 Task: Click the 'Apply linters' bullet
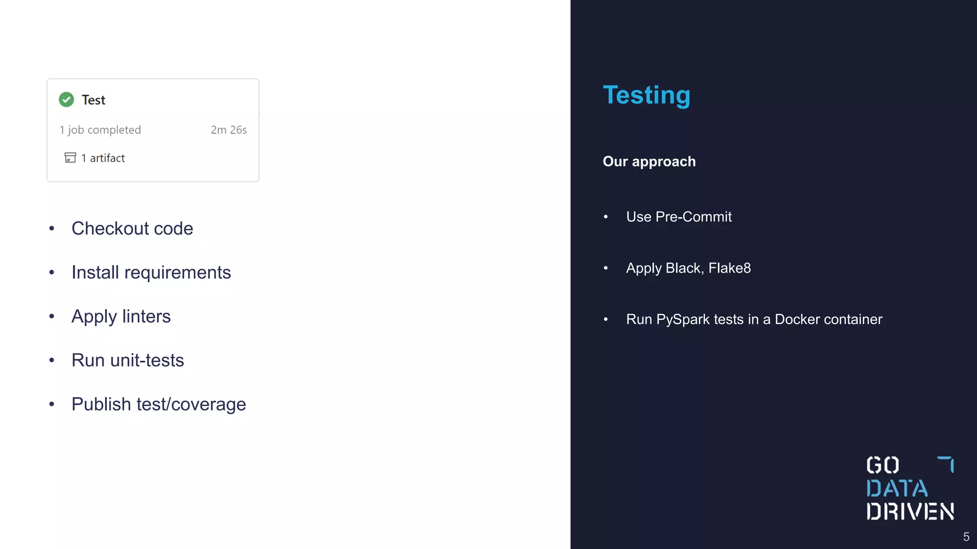point(121,316)
